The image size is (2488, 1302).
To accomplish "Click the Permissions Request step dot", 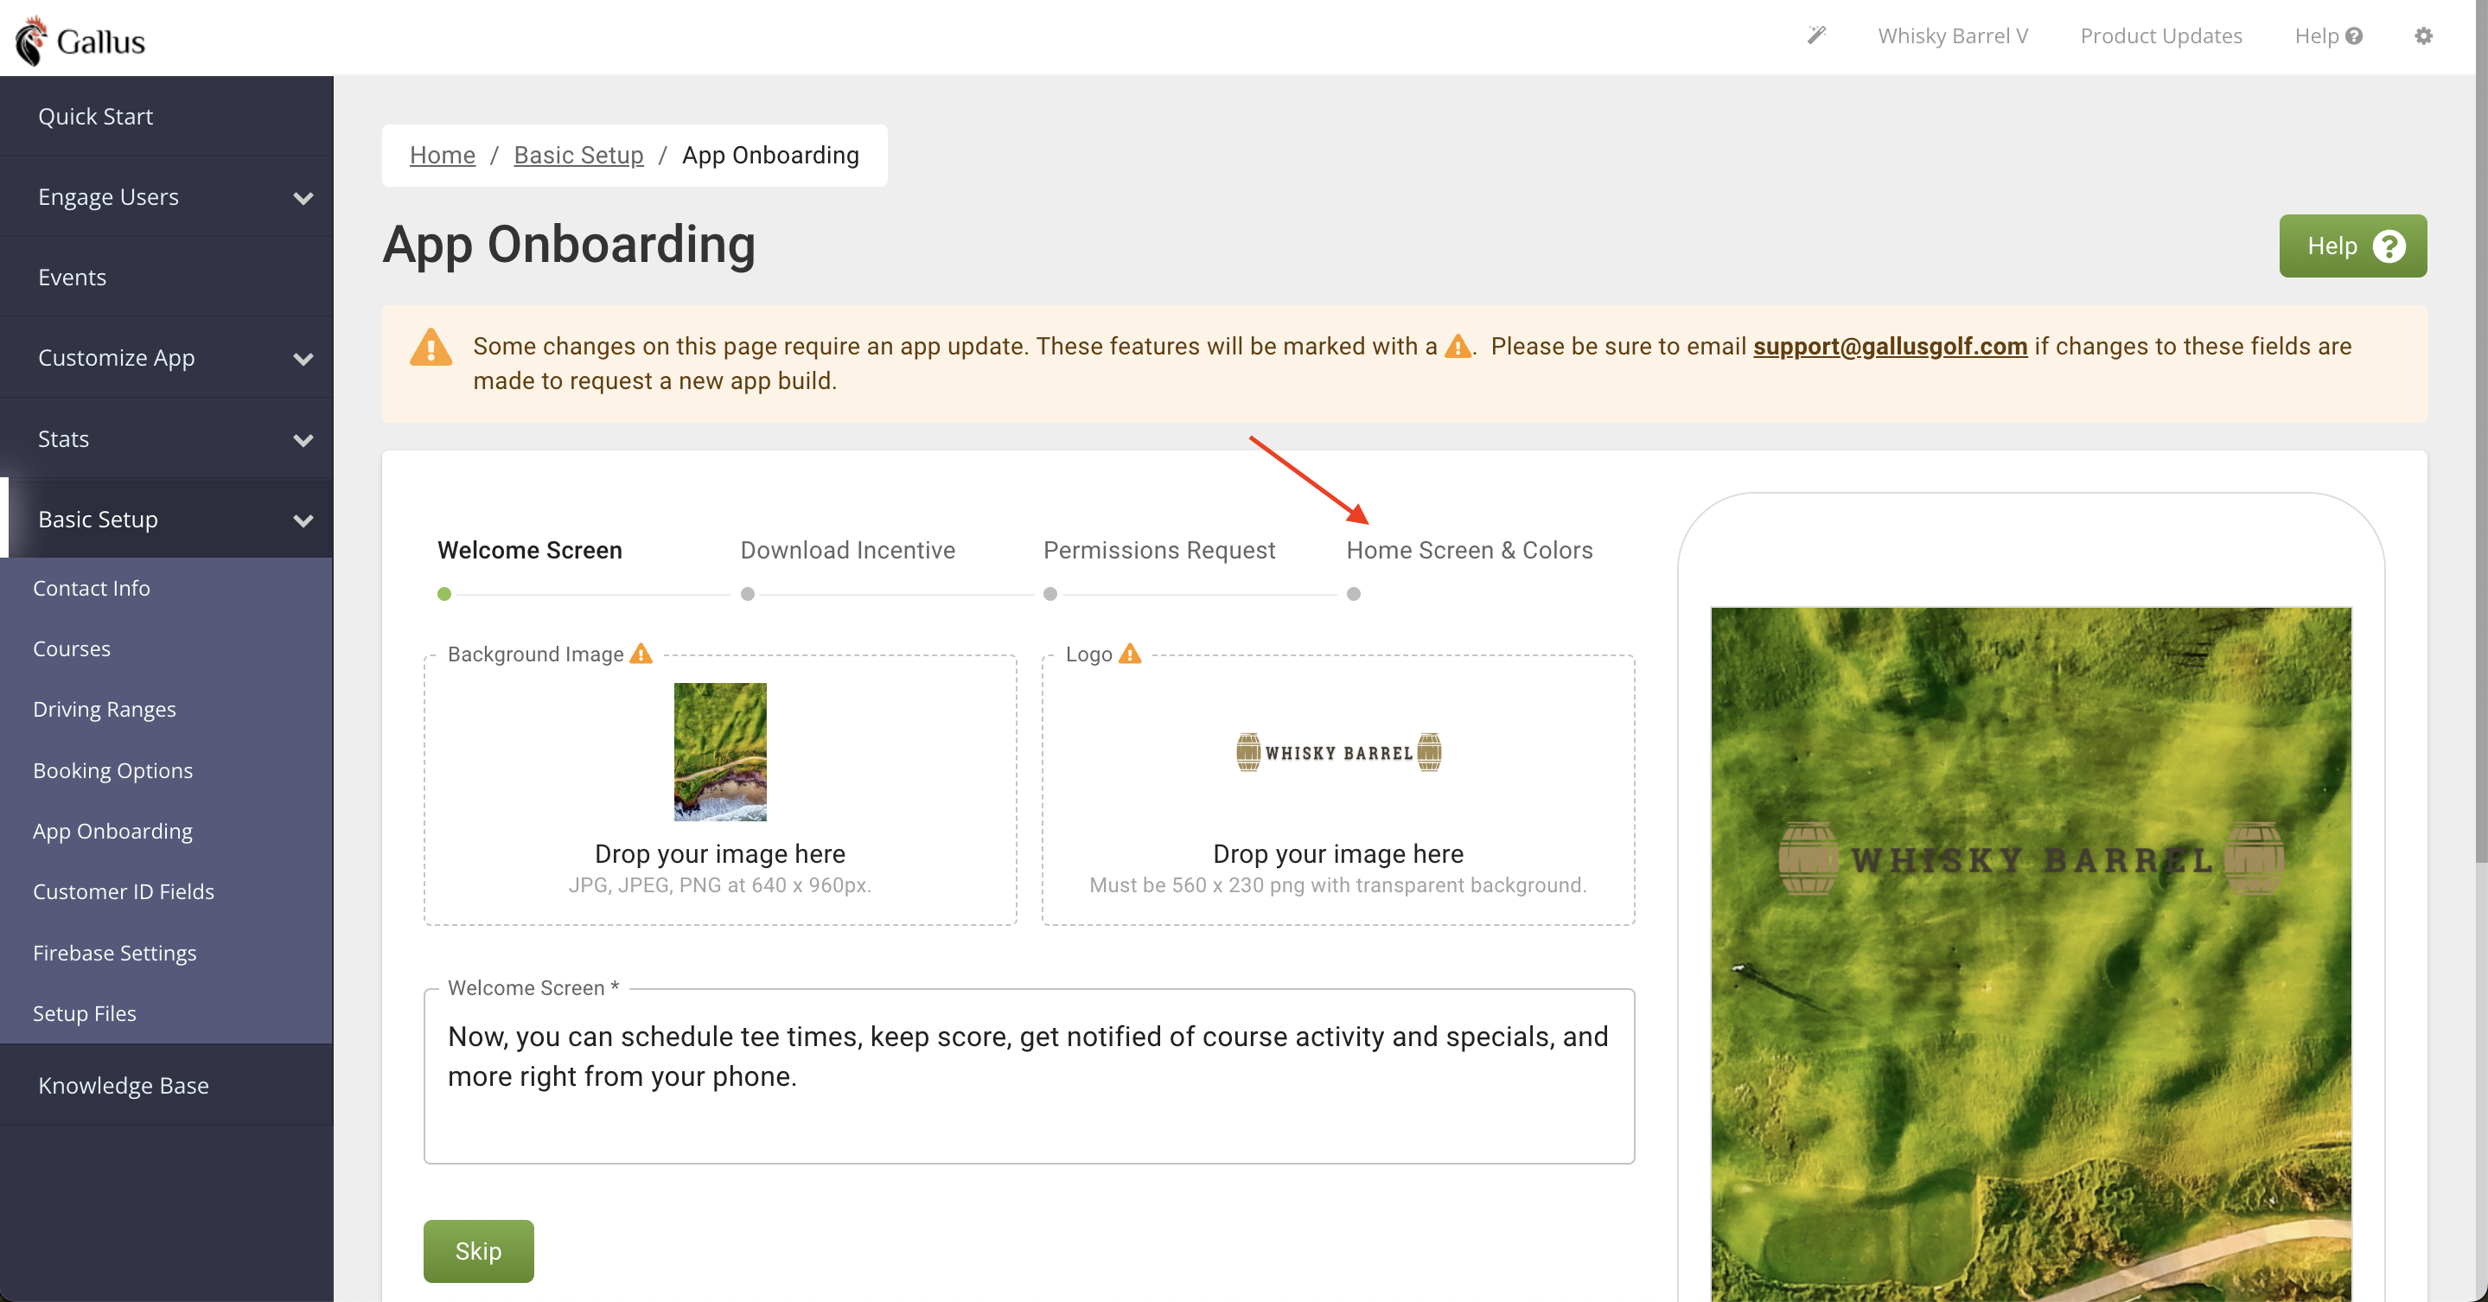I will [x=1051, y=594].
